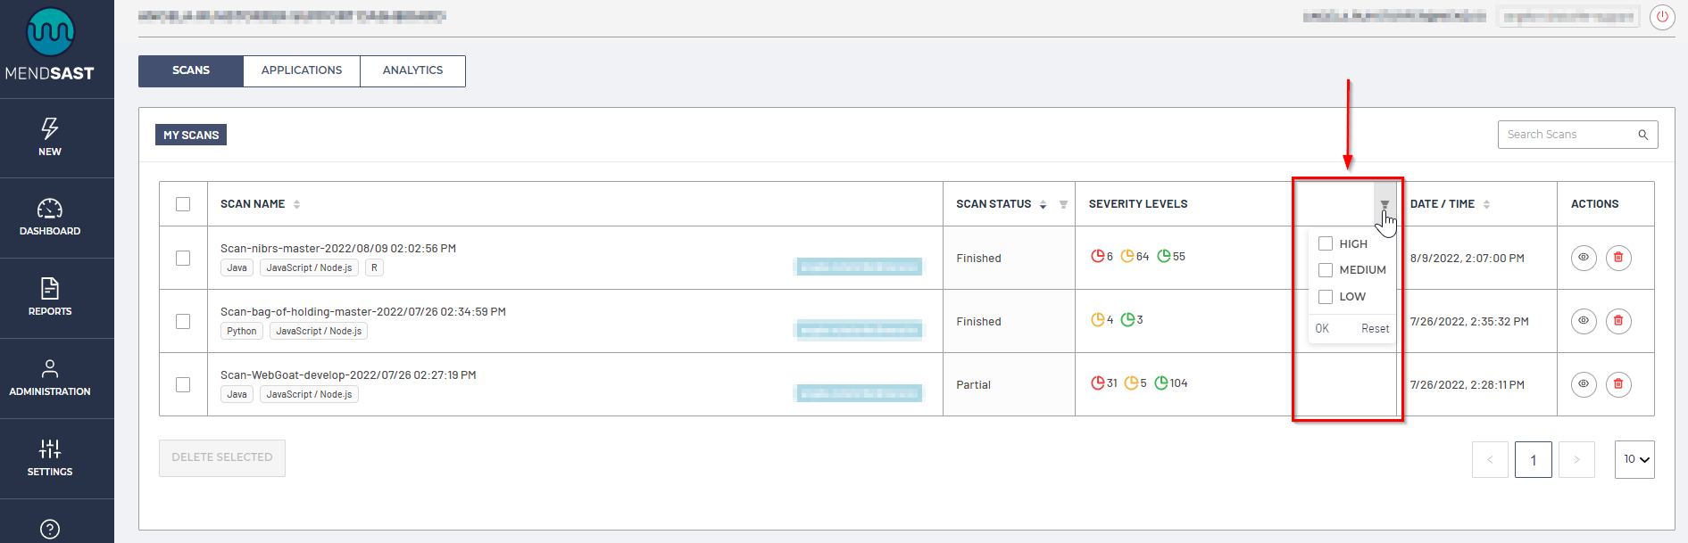
Task: Click the red power logout icon
Action: click(1662, 17)
